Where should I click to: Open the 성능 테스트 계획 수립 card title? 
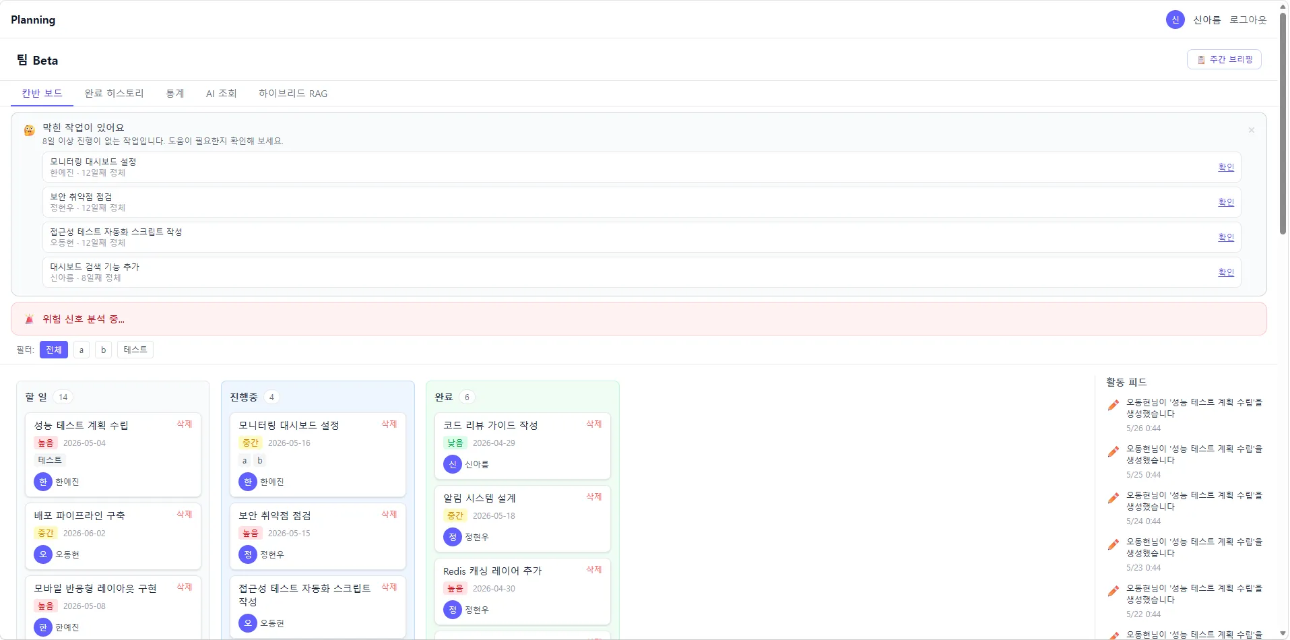tap(82, 425)
